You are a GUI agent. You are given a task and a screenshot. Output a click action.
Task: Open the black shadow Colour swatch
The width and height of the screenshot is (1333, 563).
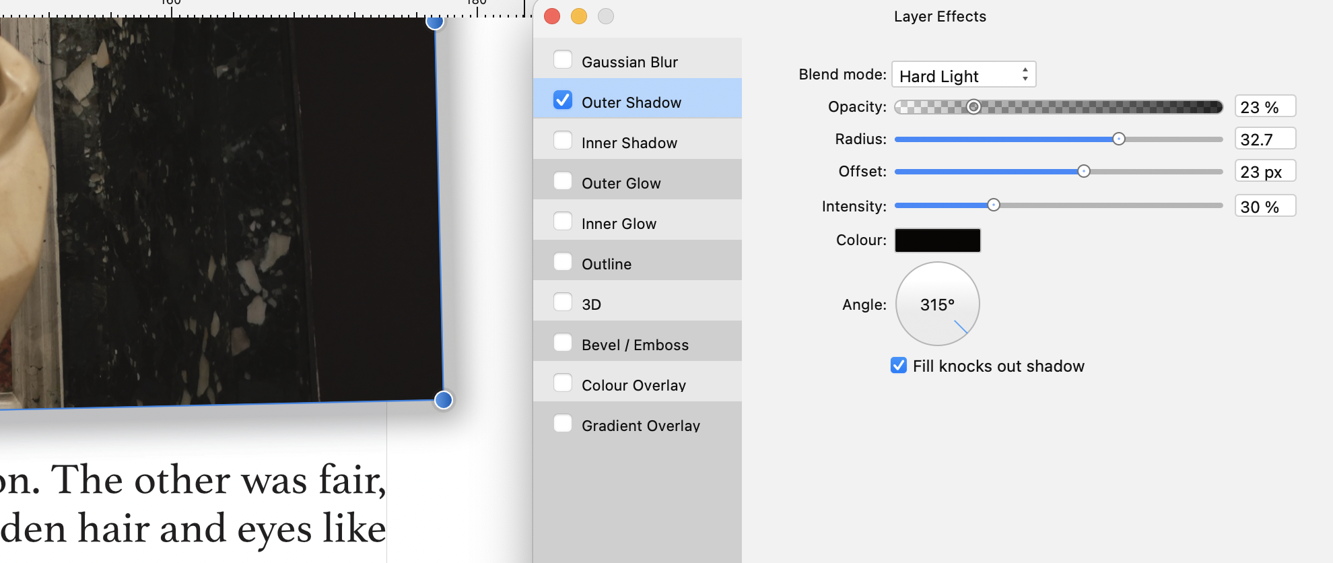(x=937, y=240)
